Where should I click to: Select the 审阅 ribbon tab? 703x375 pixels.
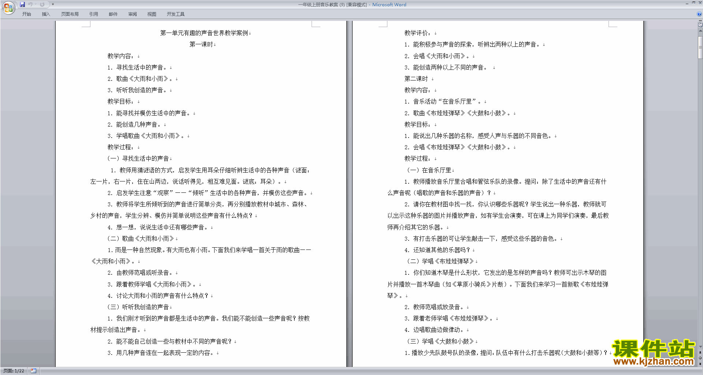pos(133,14)
